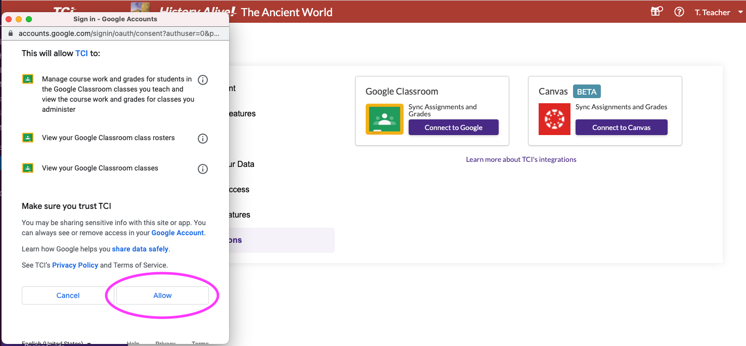This screenshot has height=346, width=746.
Task: Click the red Canvas logo icon
Action: [x=554, y=119]
